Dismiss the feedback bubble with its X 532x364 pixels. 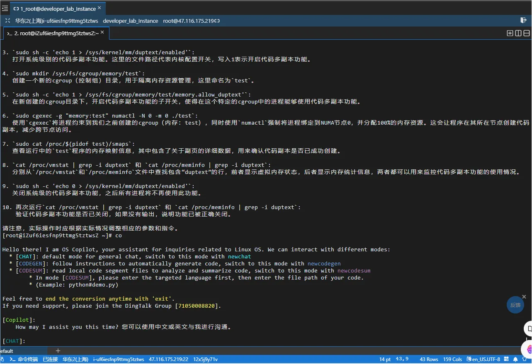tap(524, 297)
